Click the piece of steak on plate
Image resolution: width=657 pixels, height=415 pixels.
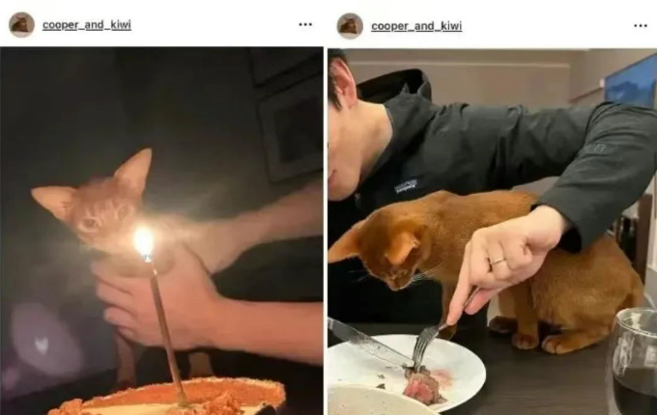(x=423, y=386)
